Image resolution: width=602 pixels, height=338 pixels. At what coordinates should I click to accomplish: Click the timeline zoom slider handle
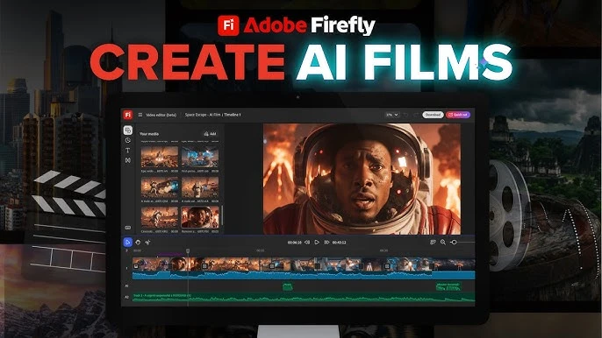454,243
